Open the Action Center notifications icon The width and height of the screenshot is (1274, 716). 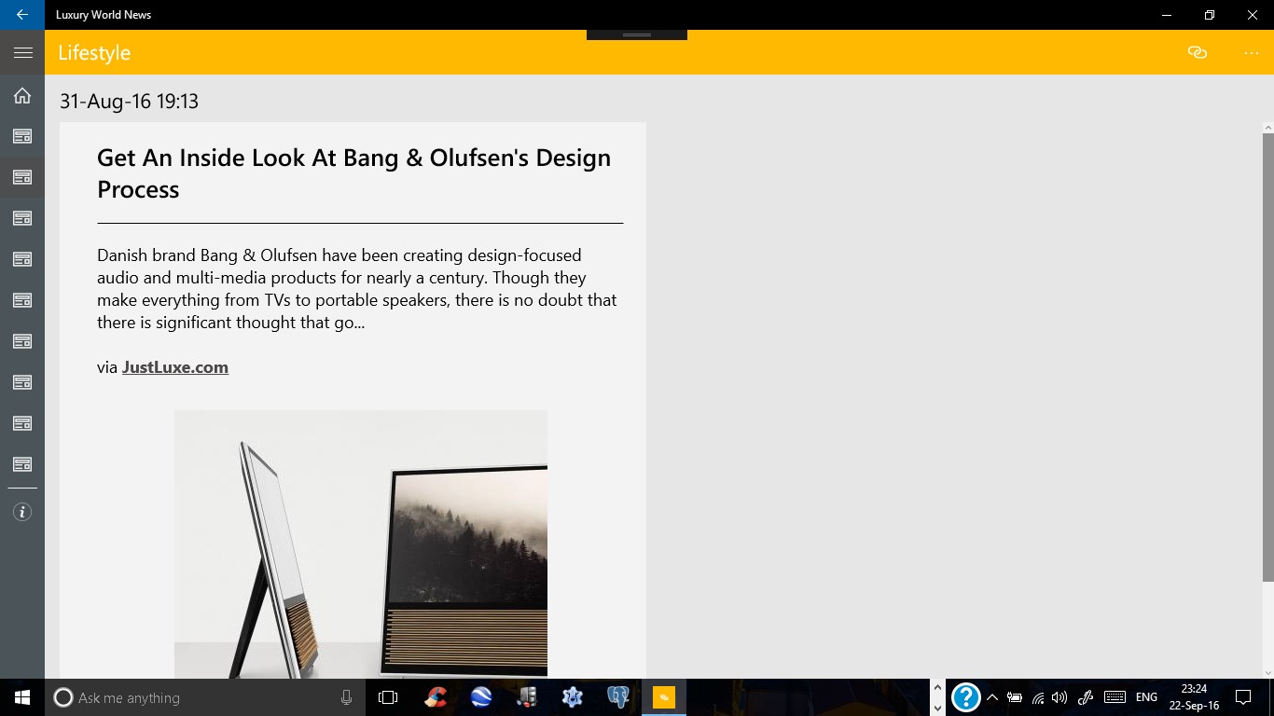pos(1242,697)
